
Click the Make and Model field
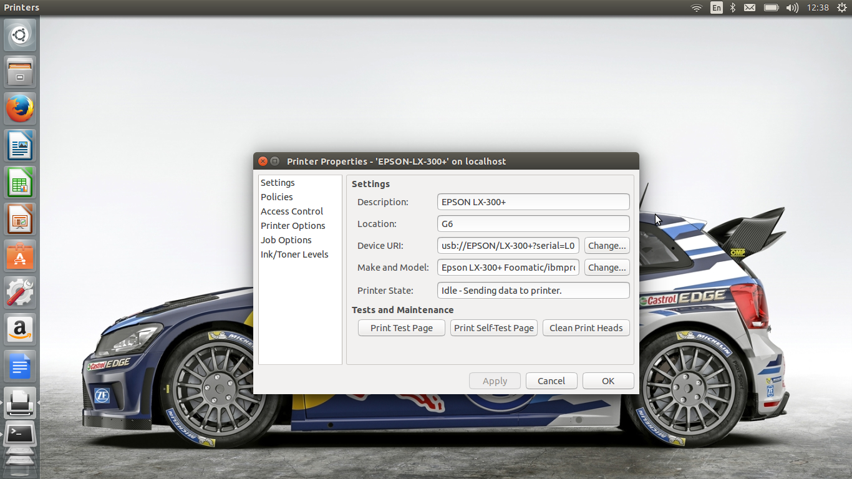pos(508,268)
